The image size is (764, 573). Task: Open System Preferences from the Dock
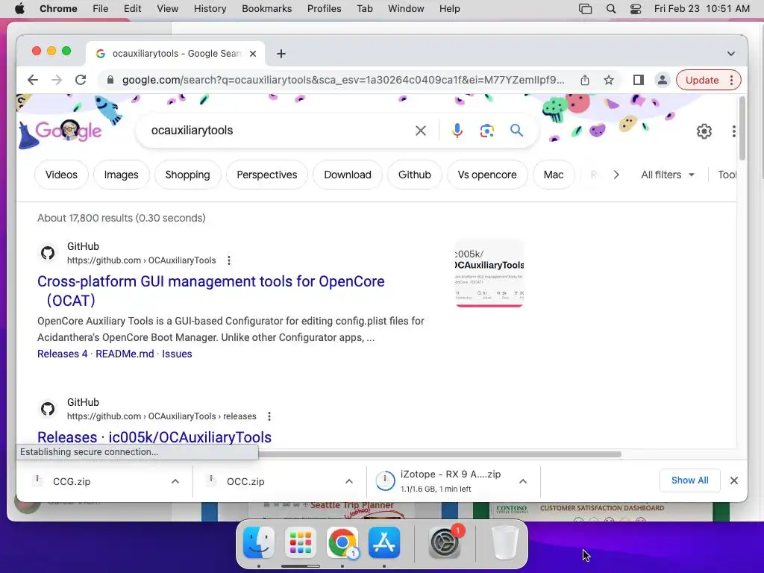(x=445, y=543)
